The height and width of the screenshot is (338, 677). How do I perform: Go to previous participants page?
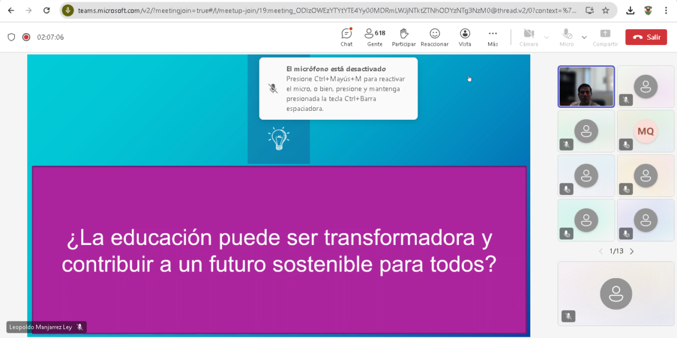600,251
